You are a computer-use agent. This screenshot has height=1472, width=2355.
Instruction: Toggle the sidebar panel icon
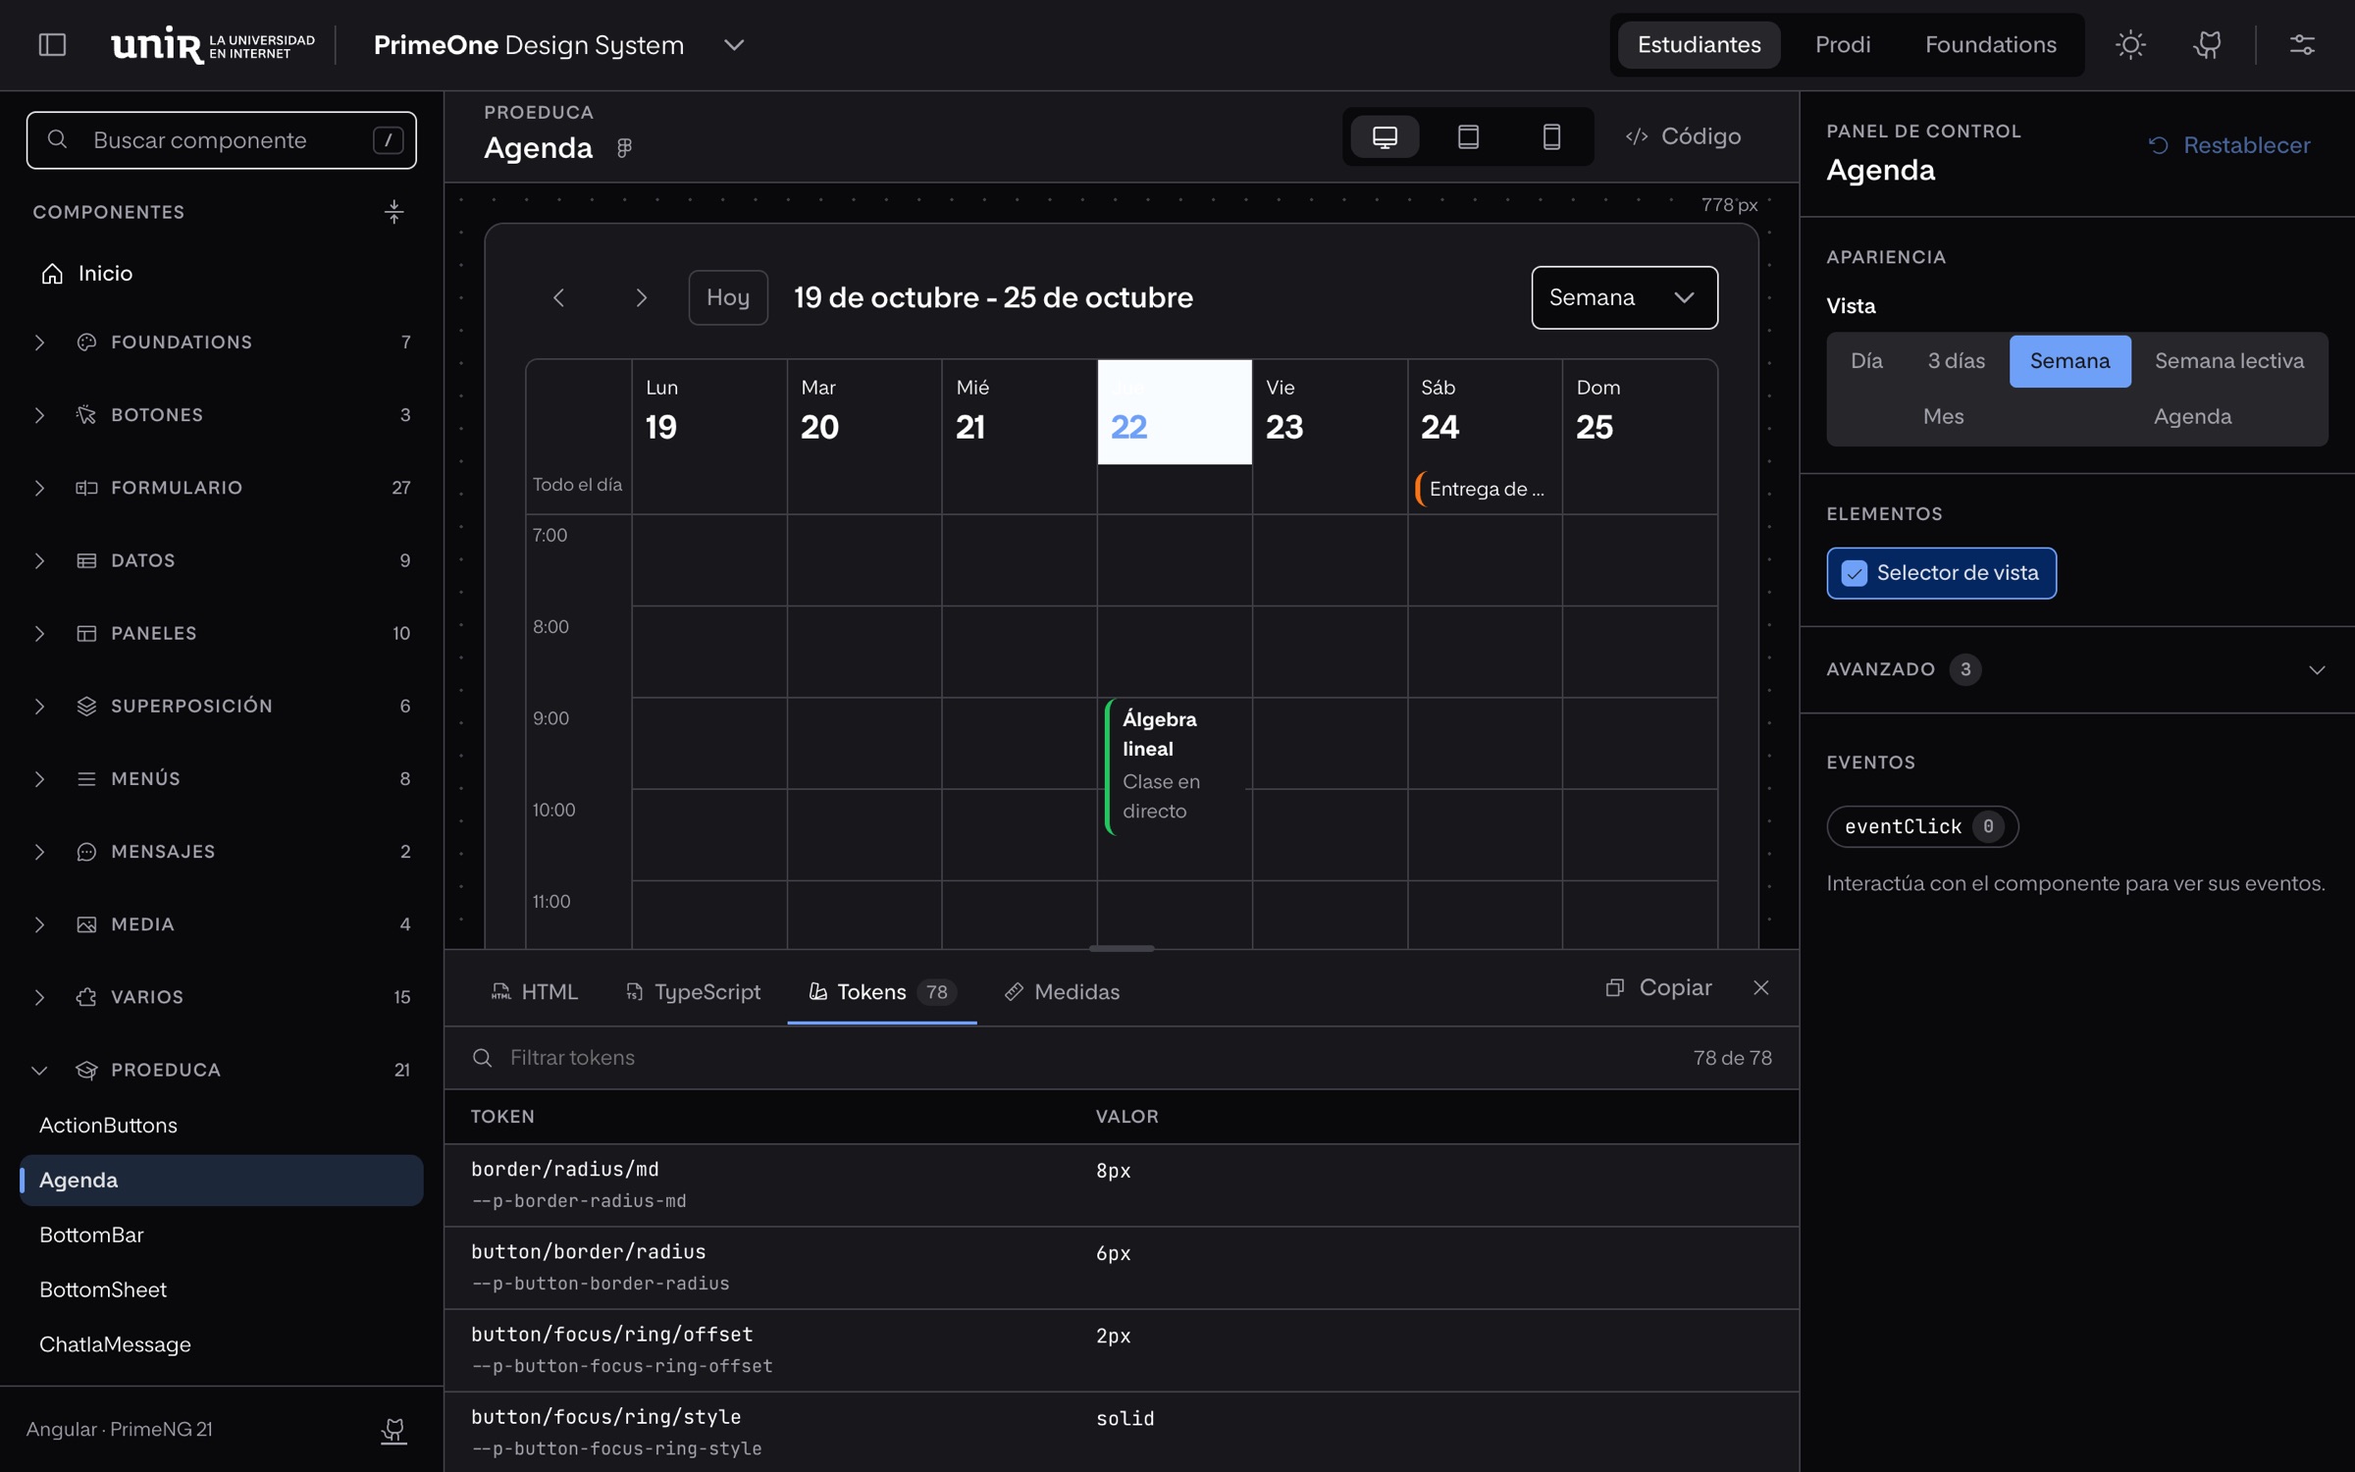[52, 45]
